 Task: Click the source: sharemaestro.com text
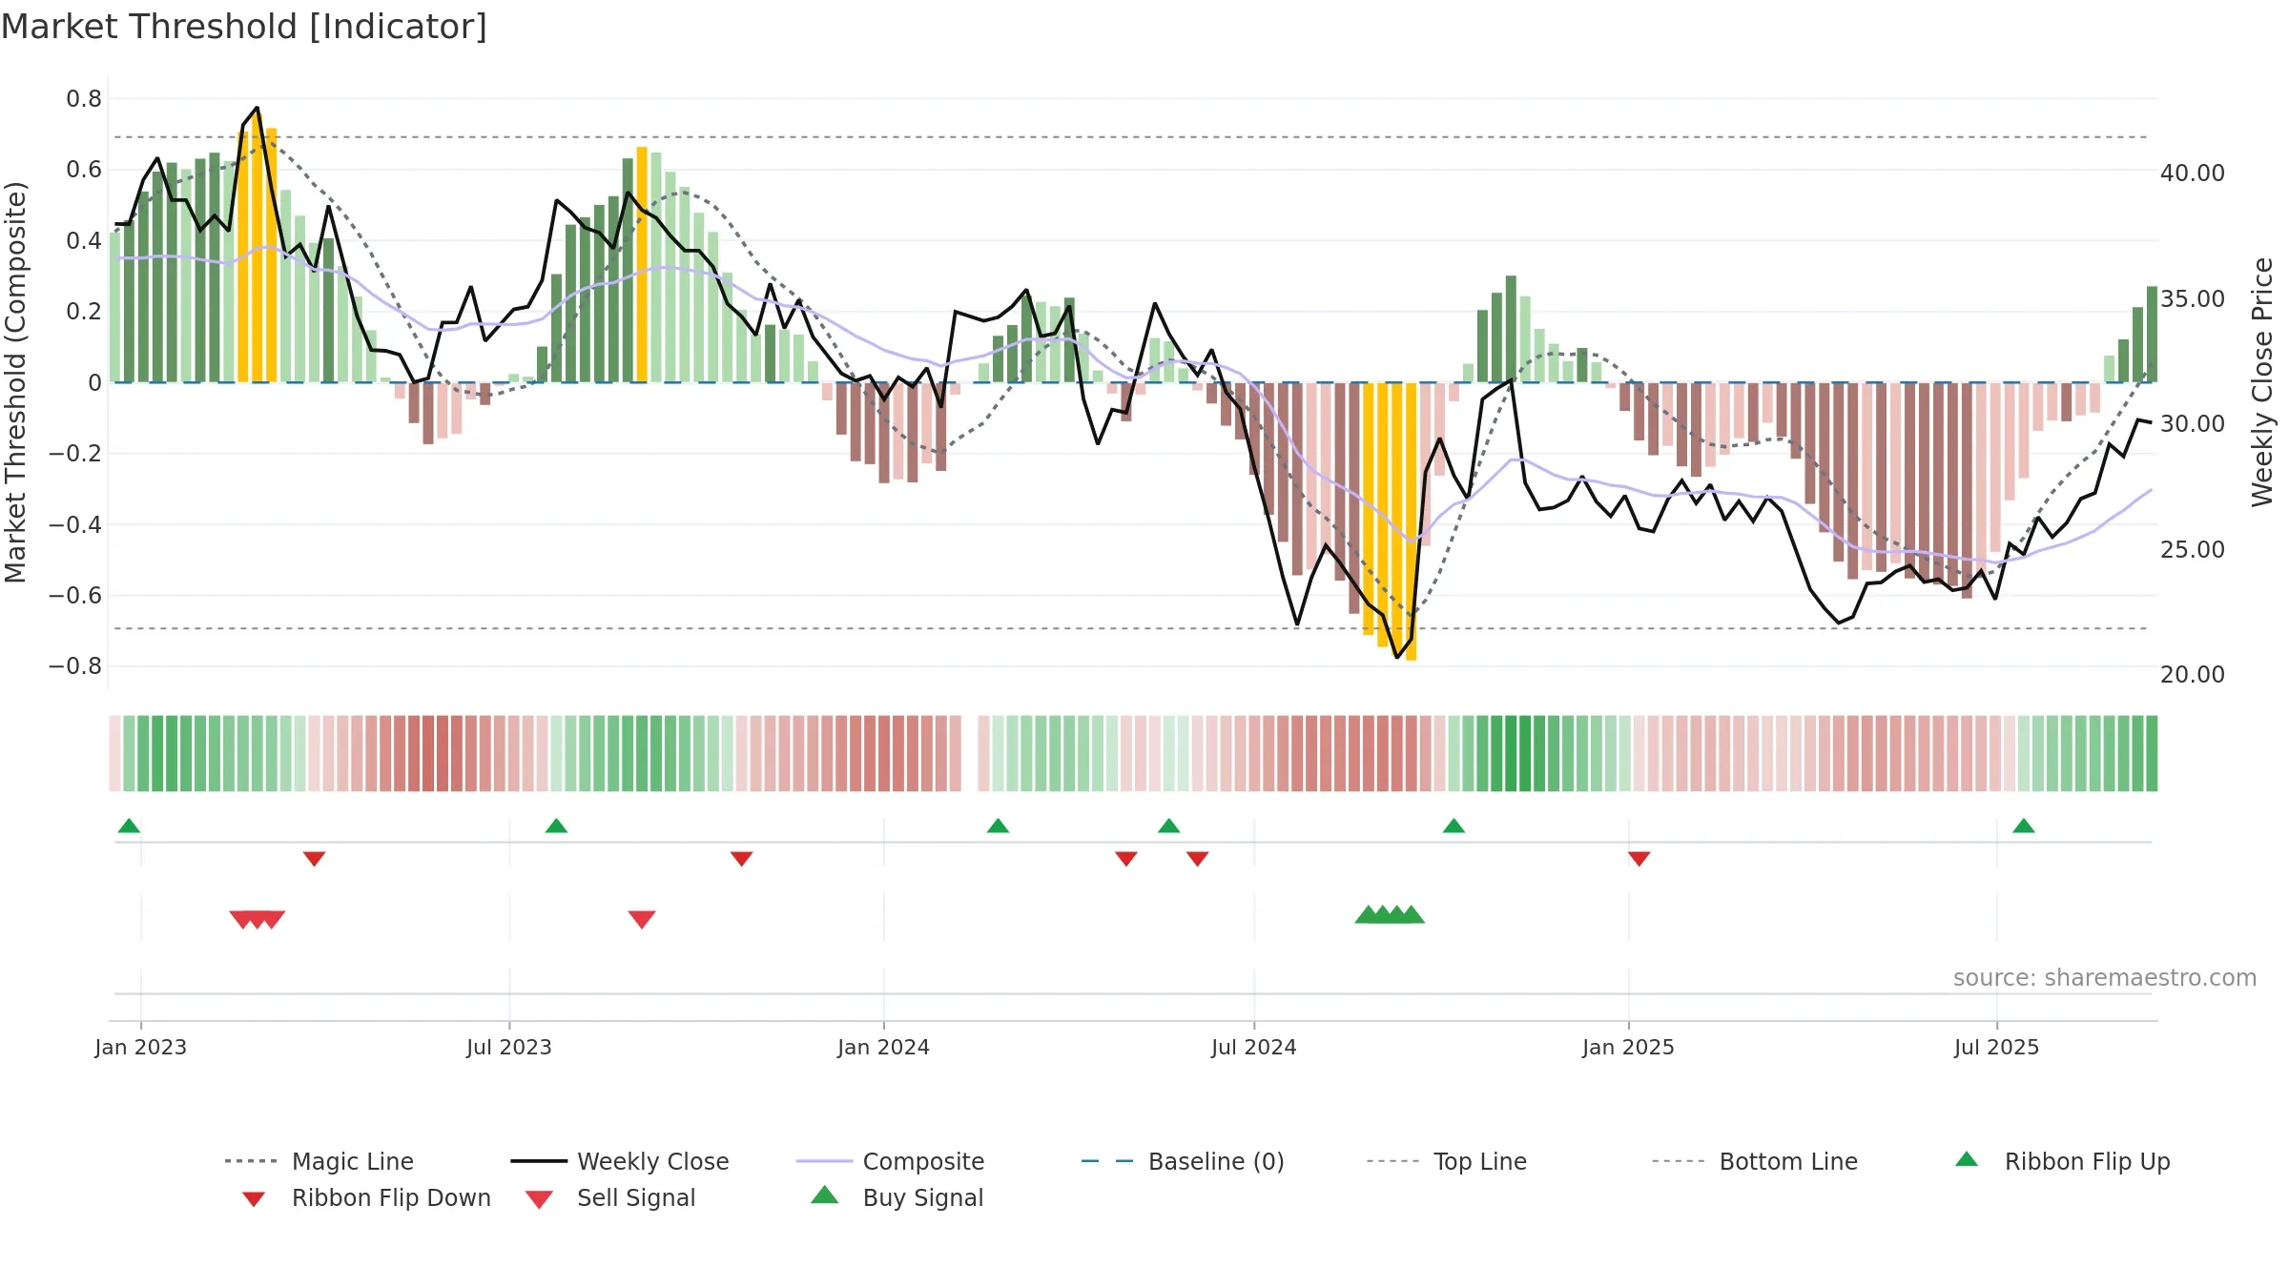coord(2105,978)
